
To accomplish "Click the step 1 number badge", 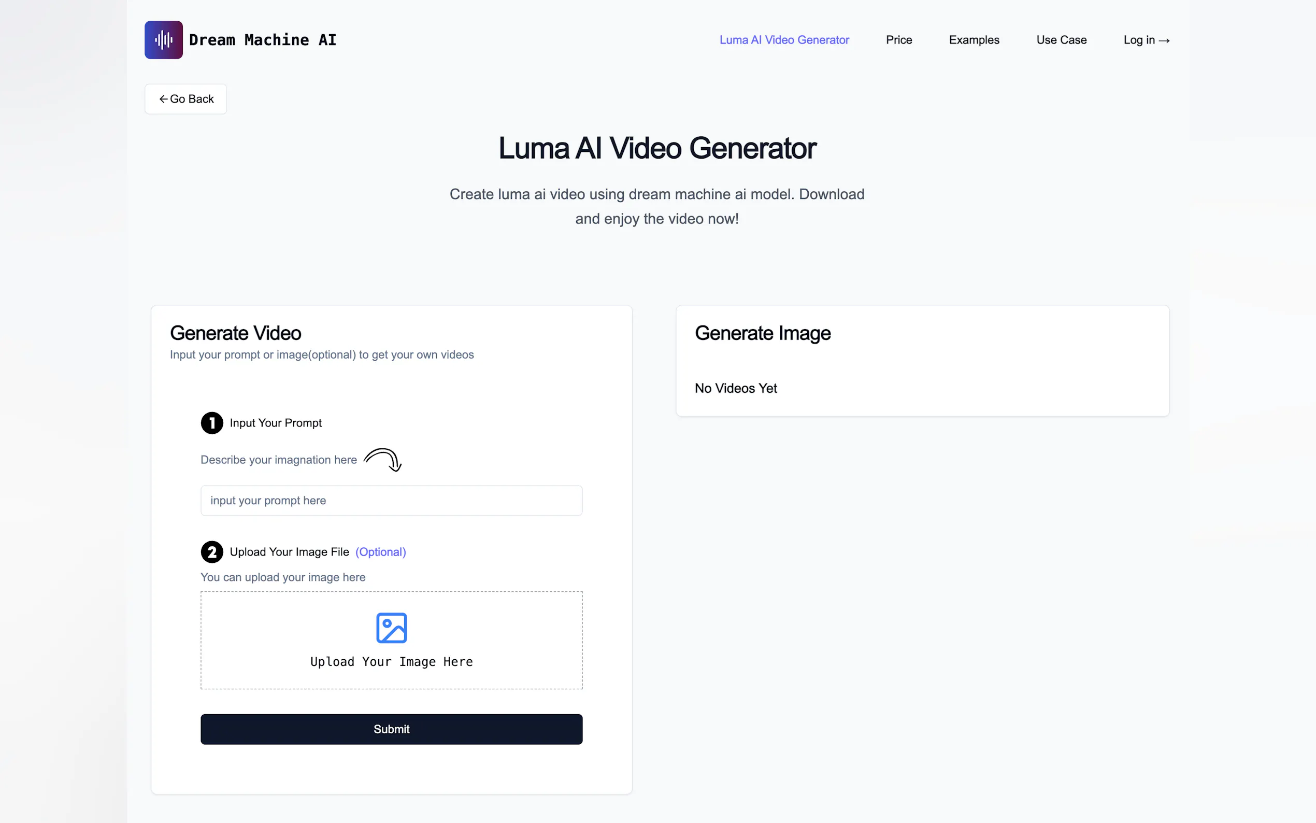I will pos(211,423).
